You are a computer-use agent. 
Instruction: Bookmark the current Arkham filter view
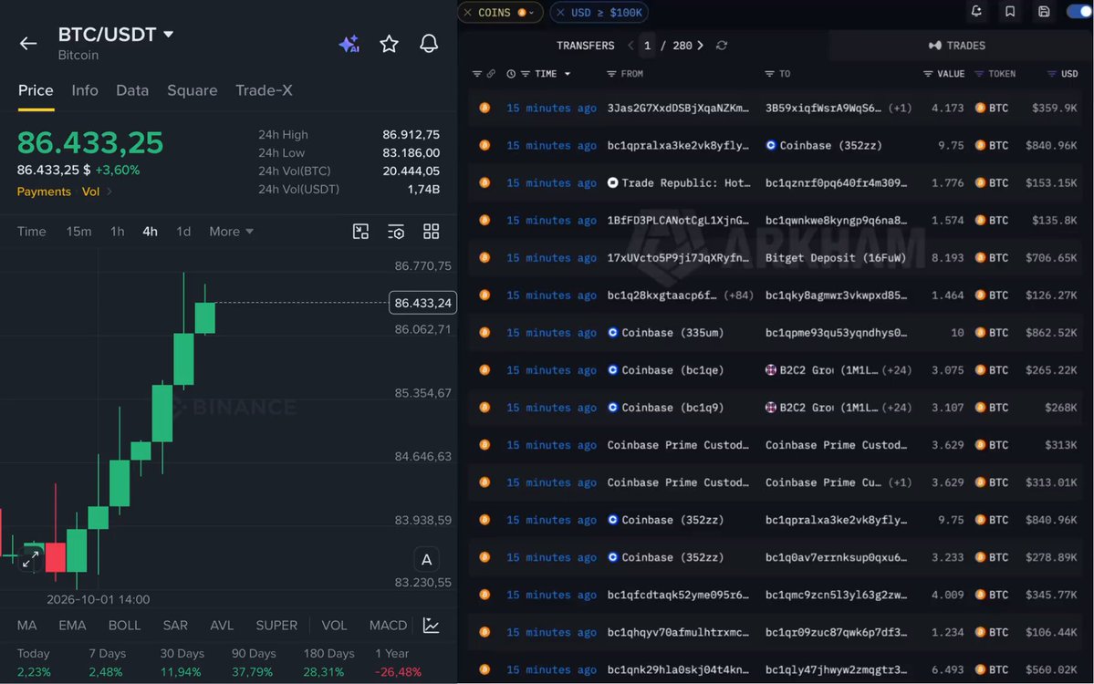pyautogui.click(x=1009, y=11)
